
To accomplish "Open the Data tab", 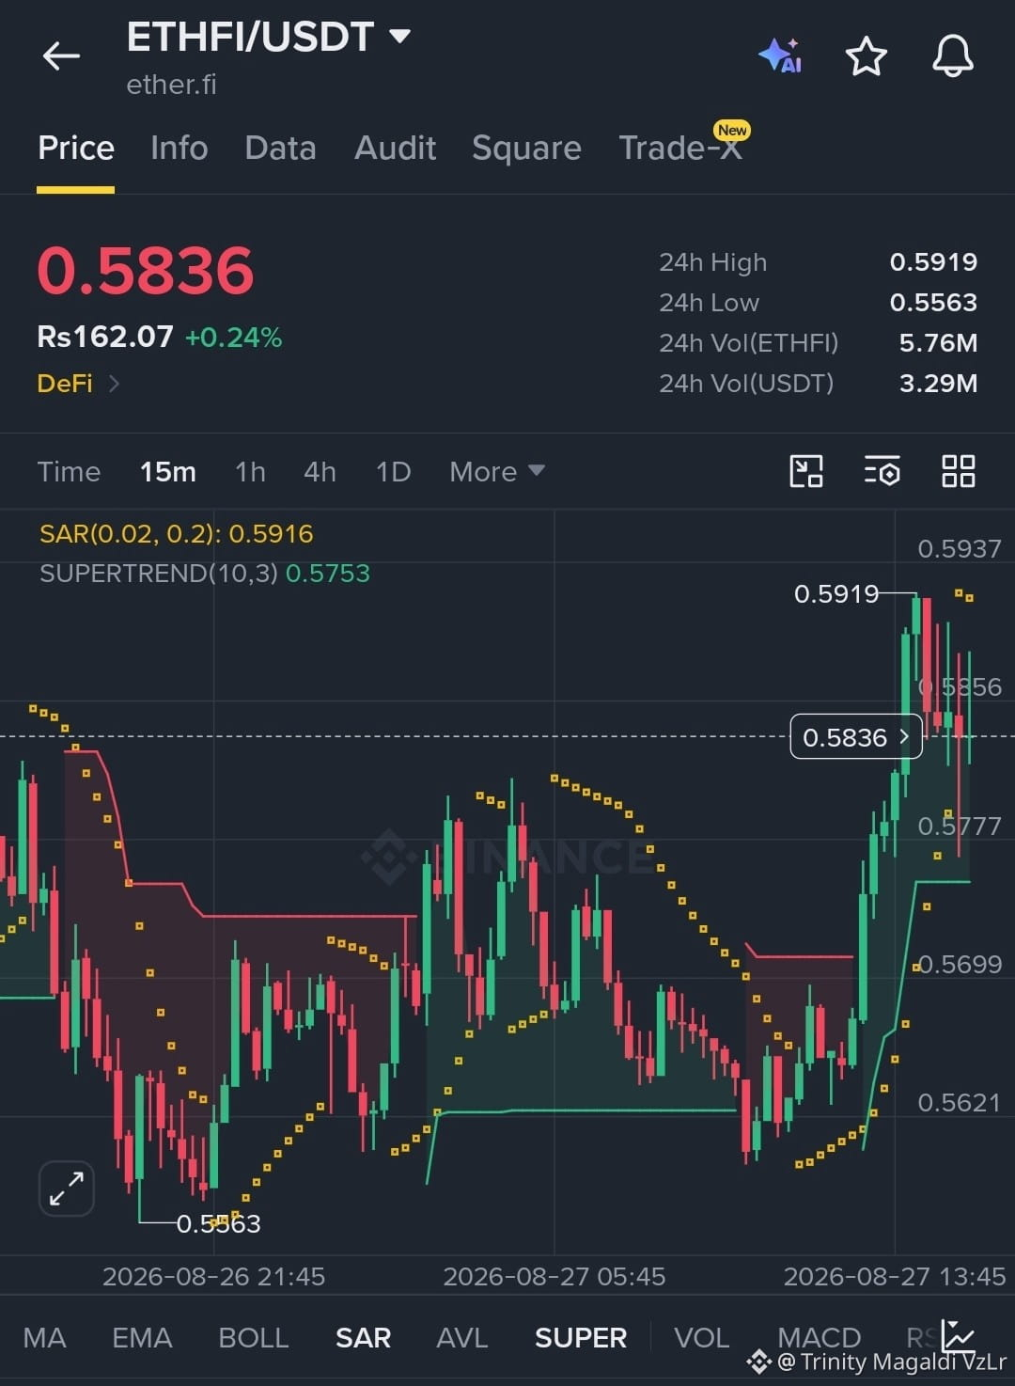I will point(280,148).
